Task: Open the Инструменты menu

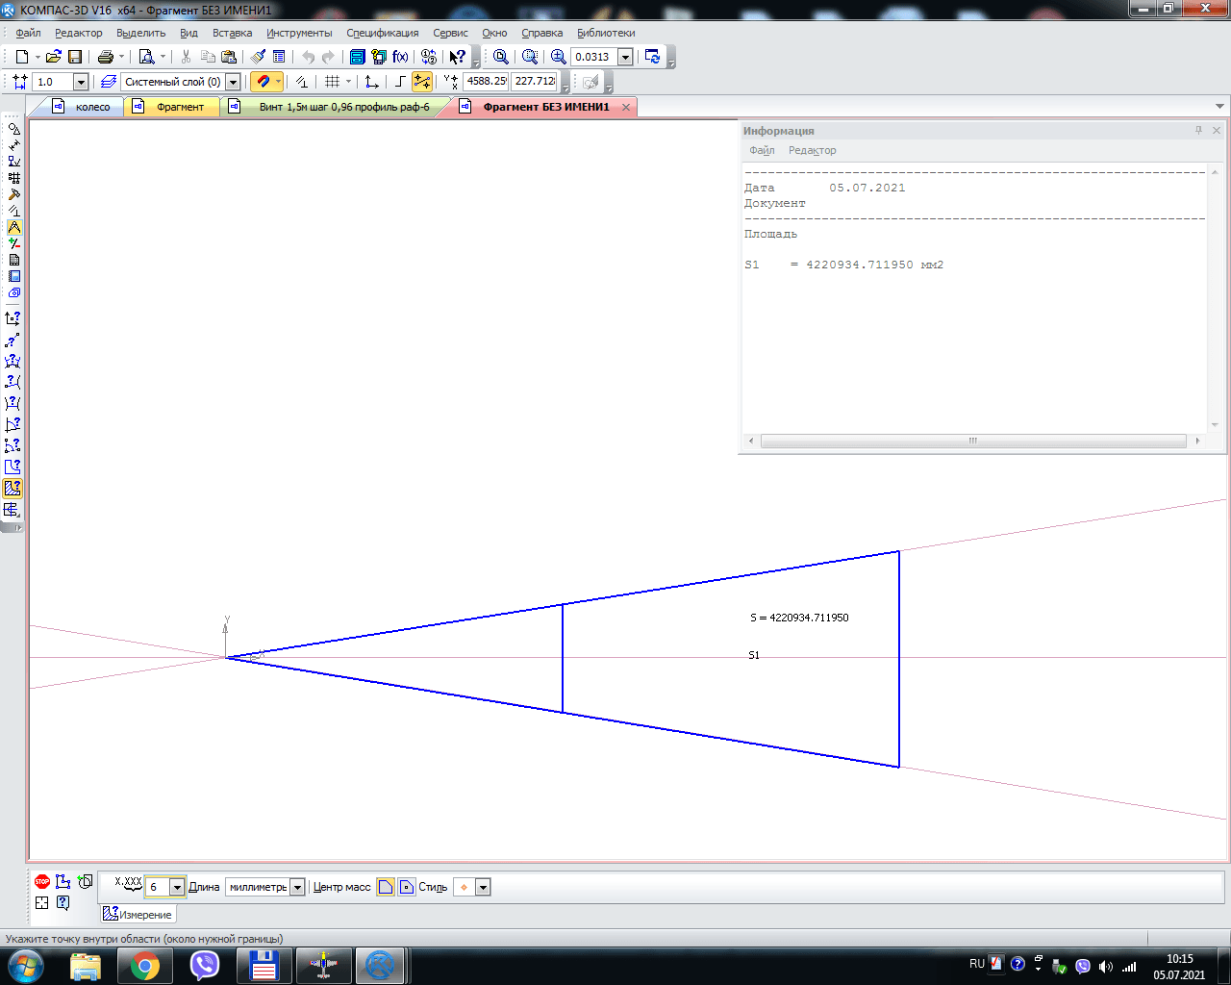Action: (x=299, y=33)
